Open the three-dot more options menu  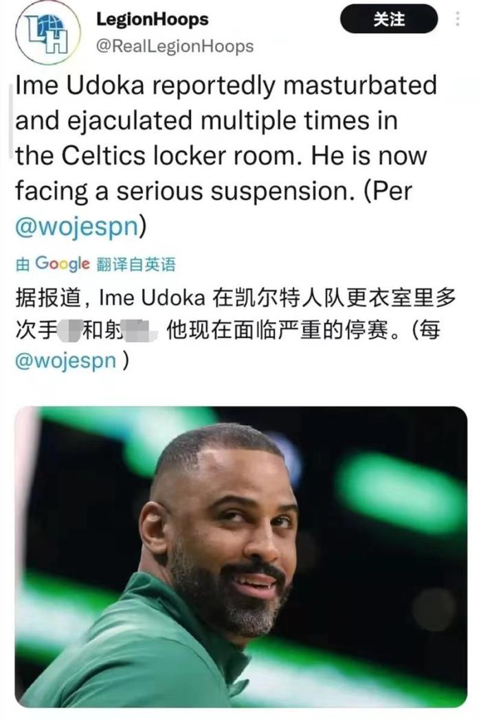[457, 19]
